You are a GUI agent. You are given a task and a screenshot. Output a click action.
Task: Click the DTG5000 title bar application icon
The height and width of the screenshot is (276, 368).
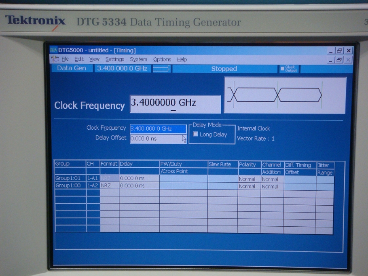click(x=54, y=50)
